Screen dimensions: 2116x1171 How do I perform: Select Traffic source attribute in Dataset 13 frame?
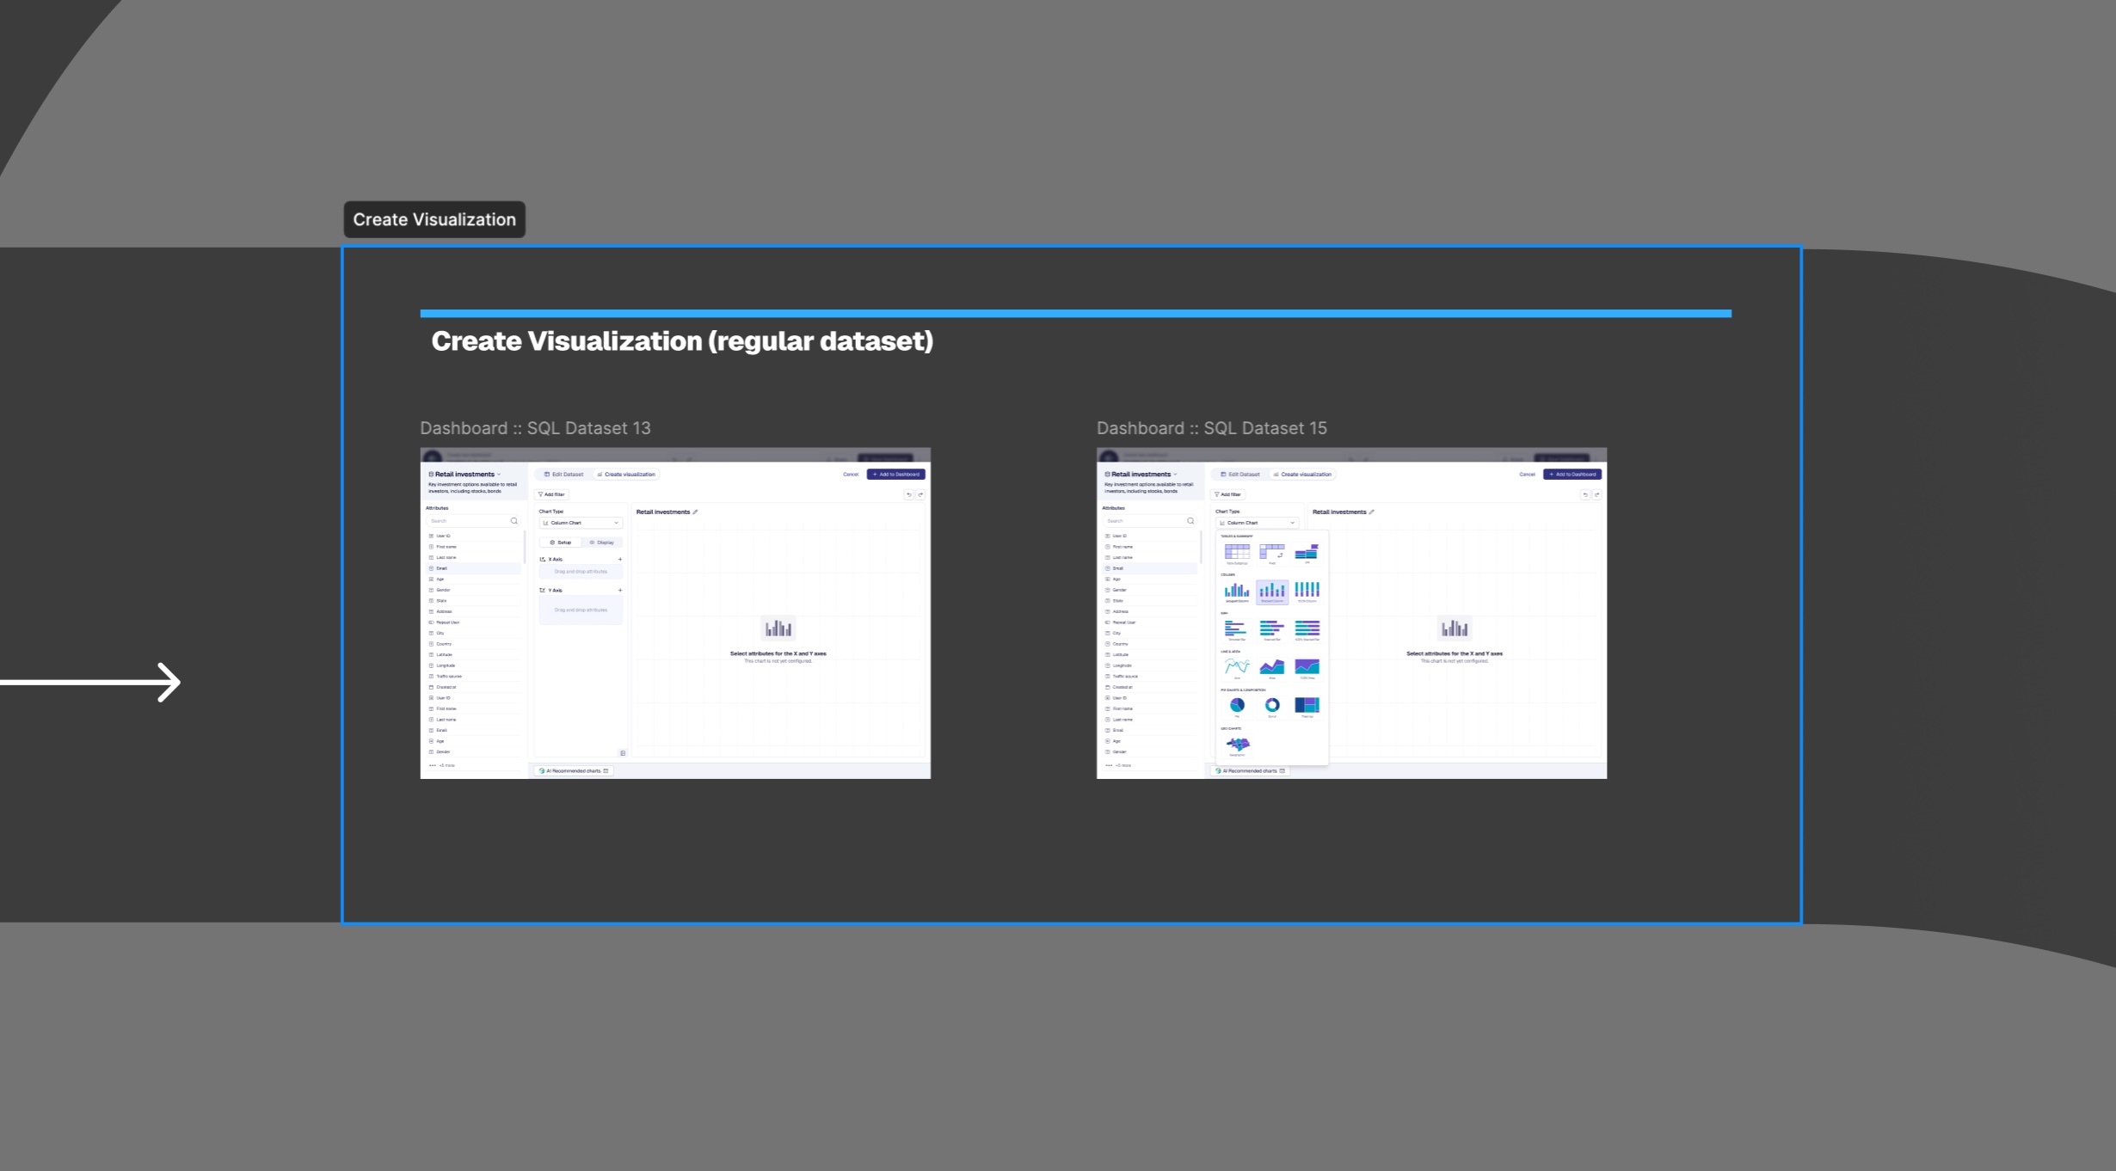(474, 676)
